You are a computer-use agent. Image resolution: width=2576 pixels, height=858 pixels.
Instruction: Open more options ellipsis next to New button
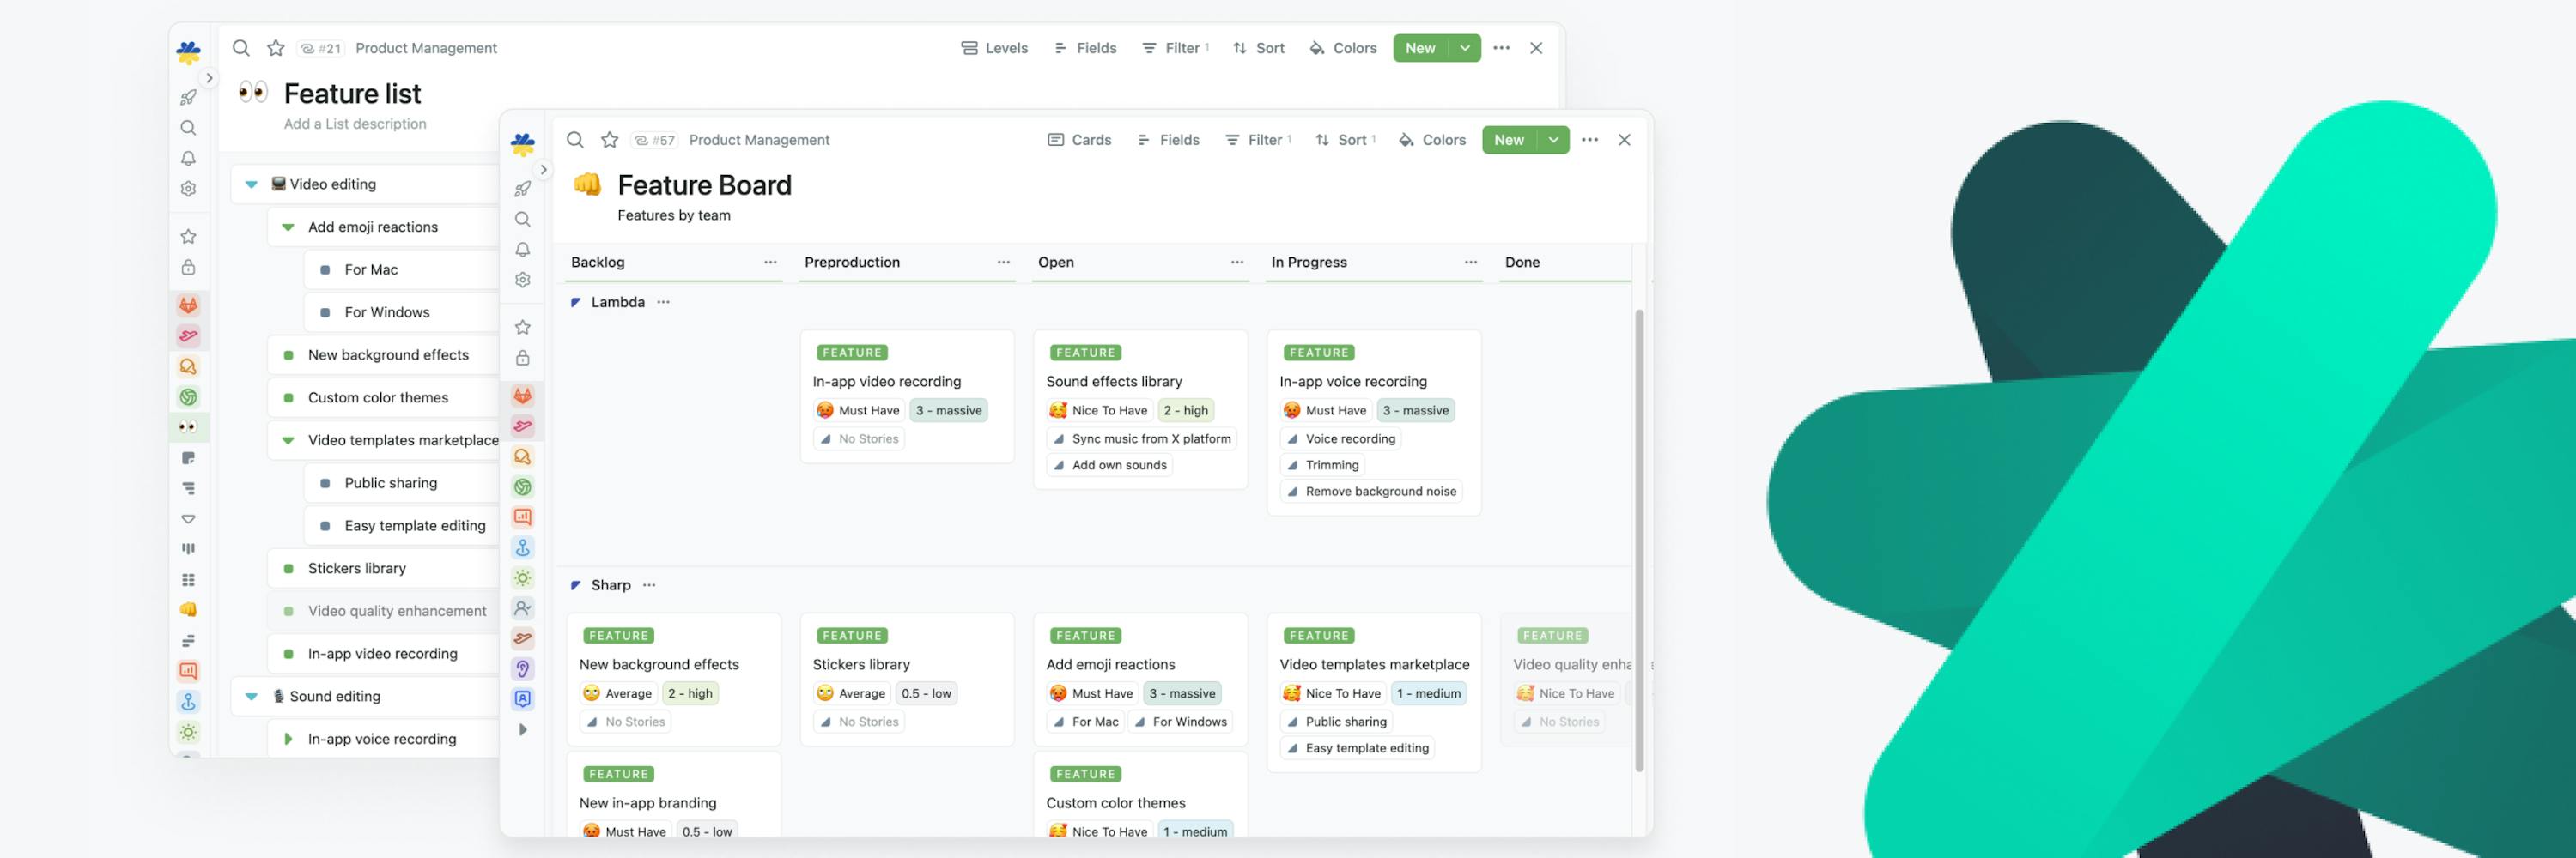point(1589,140)
